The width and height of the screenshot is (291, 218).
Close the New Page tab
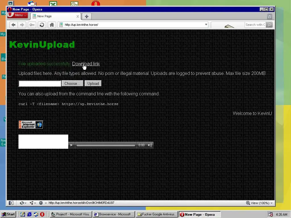pyautogui.click(x=78, y=16)
